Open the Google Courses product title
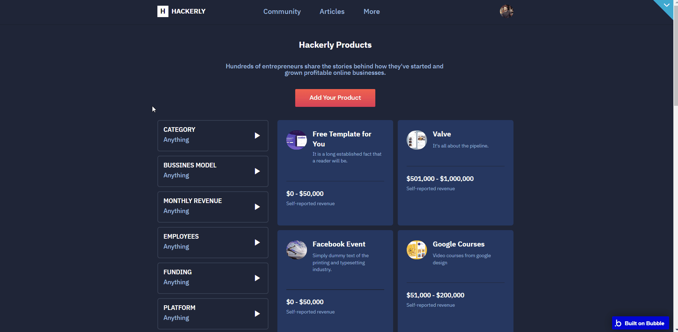The width and height of the screenshot is (678, 332). click(459, 244)
